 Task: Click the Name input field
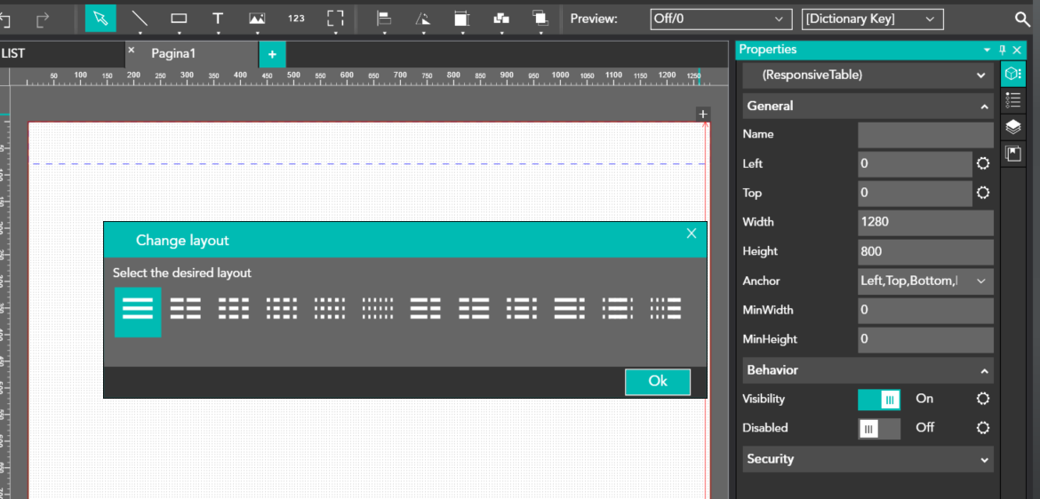925,135
